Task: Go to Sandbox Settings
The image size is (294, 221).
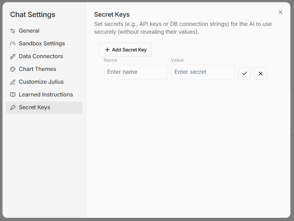Action: (x=42, y=44)
